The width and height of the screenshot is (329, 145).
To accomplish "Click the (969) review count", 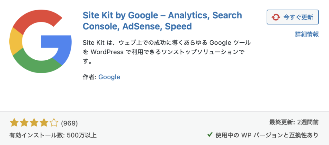I will [x=69, y=123].
